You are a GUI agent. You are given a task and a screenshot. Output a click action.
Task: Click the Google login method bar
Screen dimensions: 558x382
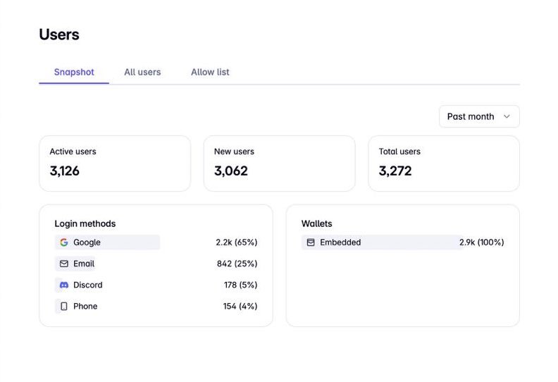tap(108, 242)
